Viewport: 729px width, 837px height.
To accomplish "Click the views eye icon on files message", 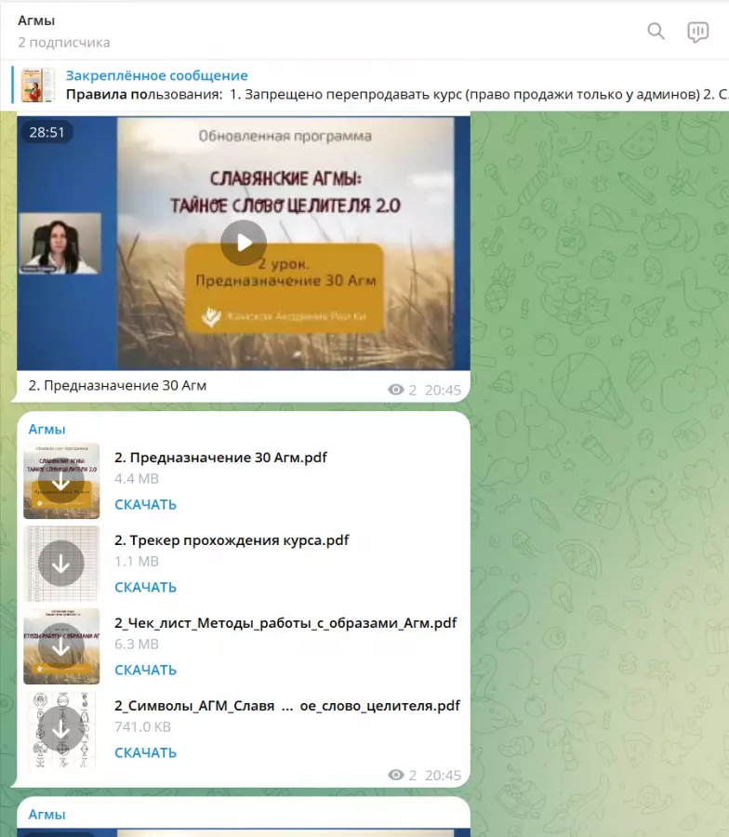I will coord(395,775).
